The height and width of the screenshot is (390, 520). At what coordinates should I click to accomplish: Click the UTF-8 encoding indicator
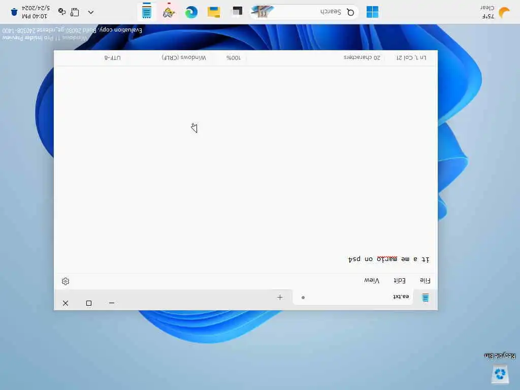(x=112, y=58)
